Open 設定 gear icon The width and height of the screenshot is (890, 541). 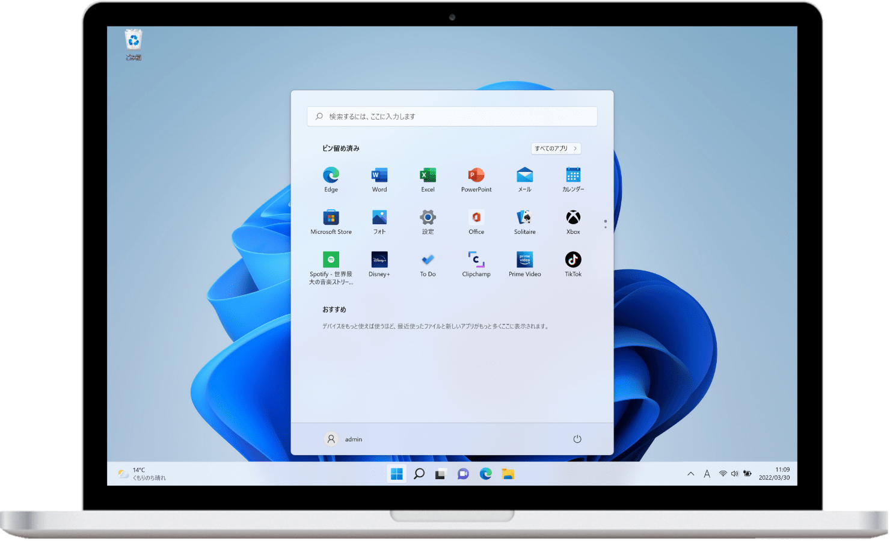tap(428, 222)
